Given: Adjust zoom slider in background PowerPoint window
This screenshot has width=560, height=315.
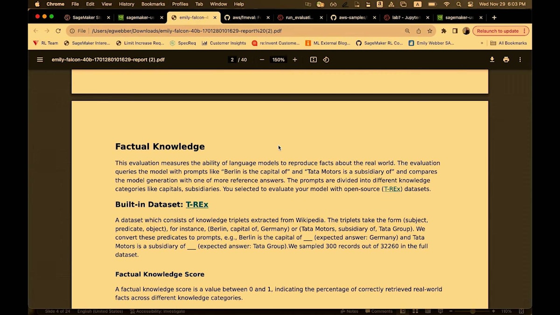Looking at the screenshot, I should click(473, 311).
